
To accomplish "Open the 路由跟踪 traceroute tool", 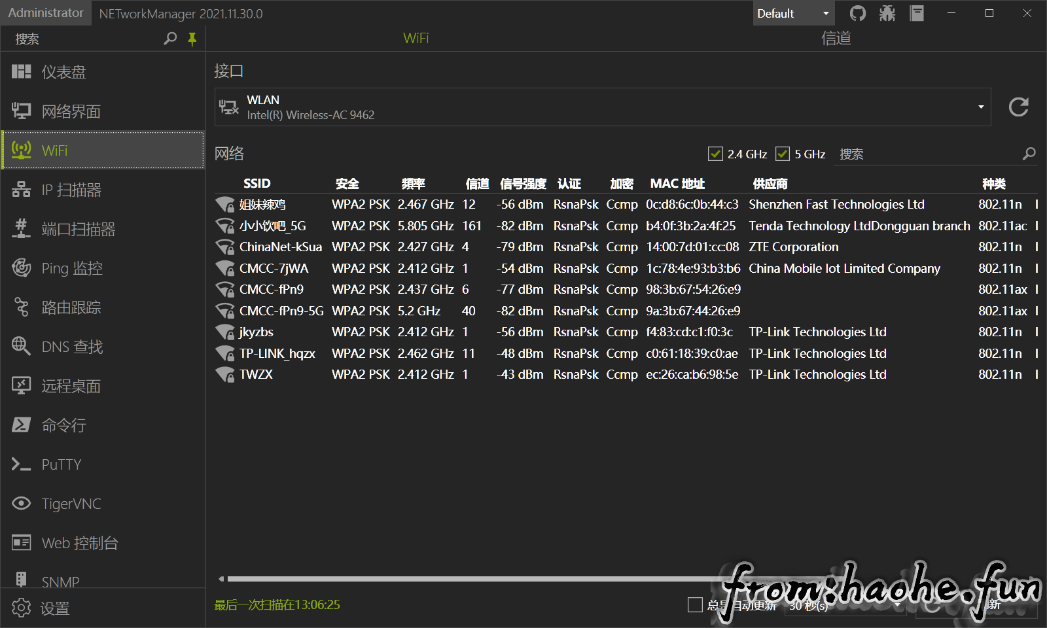I will tap(72, 307).
